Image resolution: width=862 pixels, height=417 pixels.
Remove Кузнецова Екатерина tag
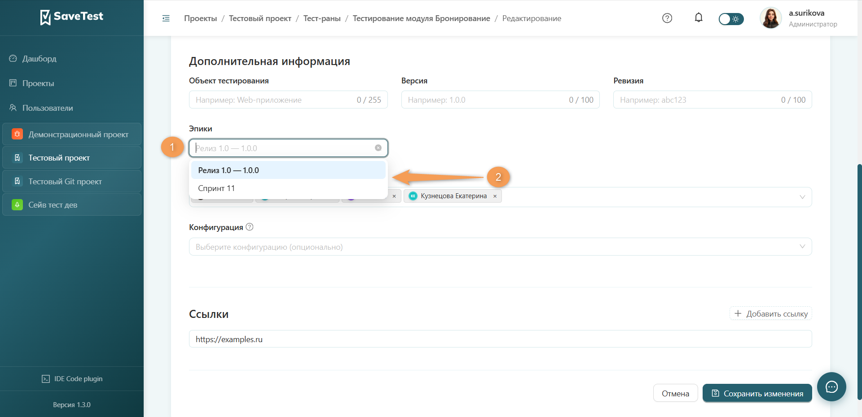[495, 196]
